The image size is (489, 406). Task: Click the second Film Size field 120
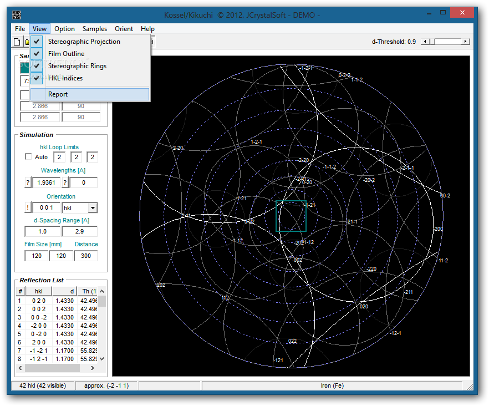click(61, 256)
